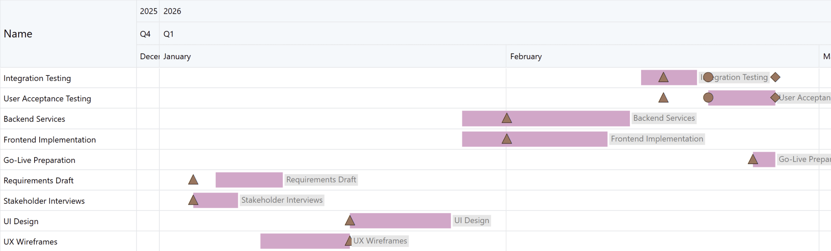Image resolution: width=831 pixels, height=251 pixels.
Task: Click the Frontend Implementation bar label
Action: click(657, 139)
